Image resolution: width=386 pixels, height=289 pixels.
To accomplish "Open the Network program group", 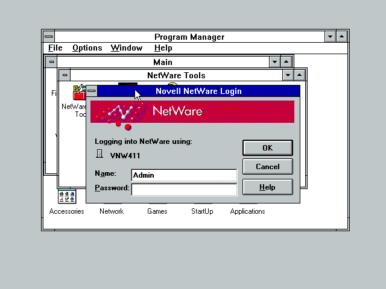I will tap(112, 211).
